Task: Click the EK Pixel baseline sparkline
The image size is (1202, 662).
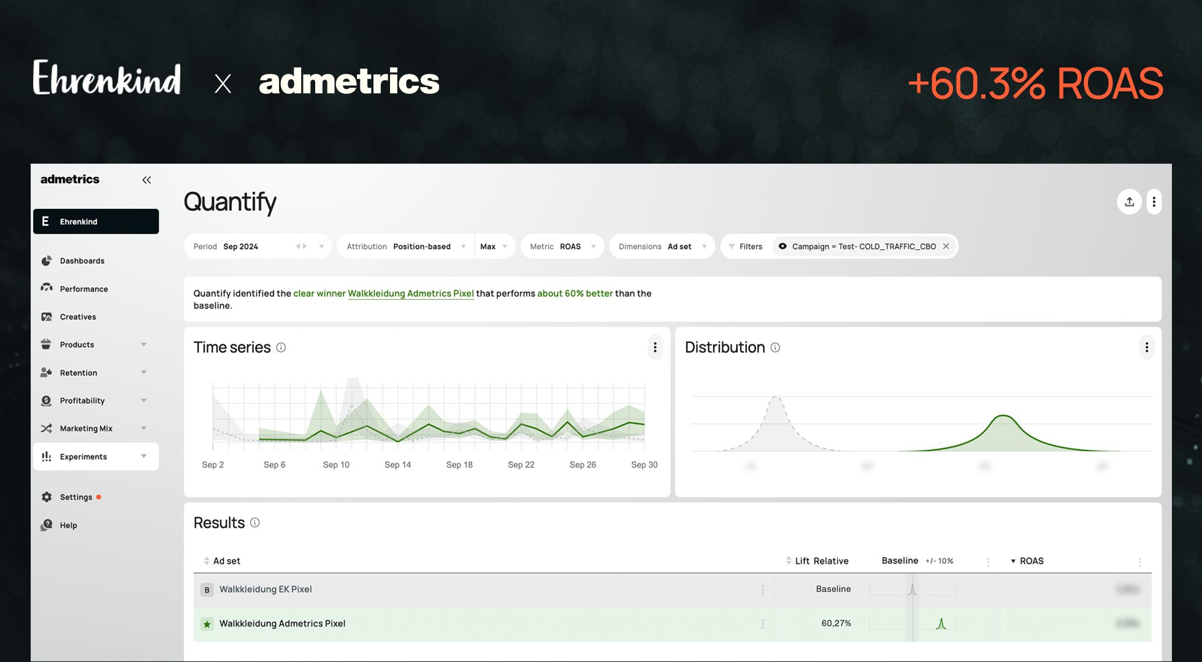Action: point(912,590)
